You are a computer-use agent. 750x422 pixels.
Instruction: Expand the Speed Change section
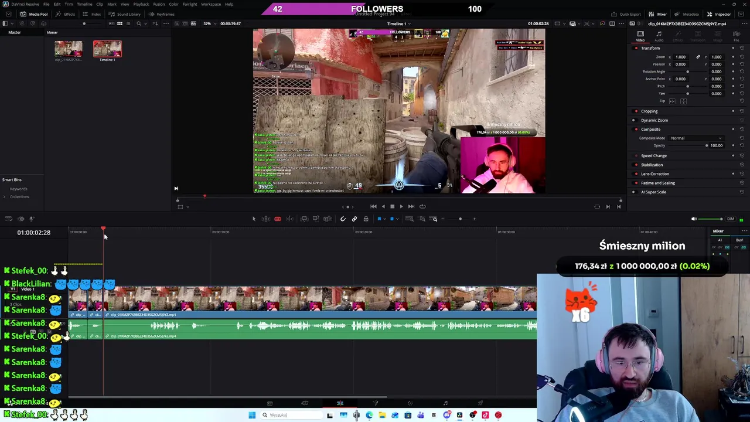654,156
